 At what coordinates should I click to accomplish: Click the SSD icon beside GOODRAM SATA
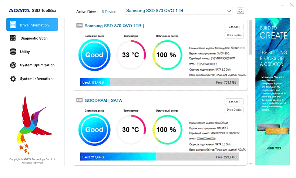click(x=80, y=100)
